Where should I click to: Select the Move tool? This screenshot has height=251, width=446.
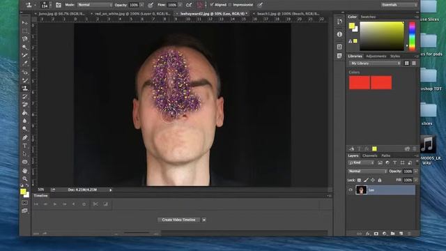click(x=25, y=22)
